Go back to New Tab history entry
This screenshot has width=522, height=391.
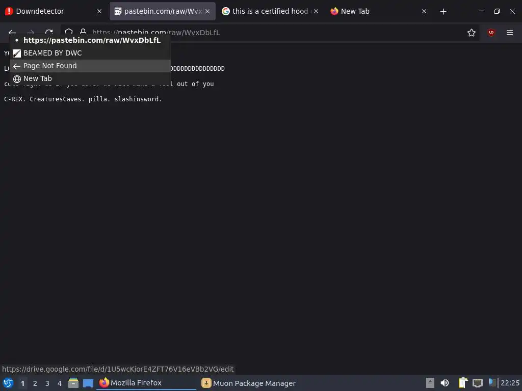pos(90,78)
